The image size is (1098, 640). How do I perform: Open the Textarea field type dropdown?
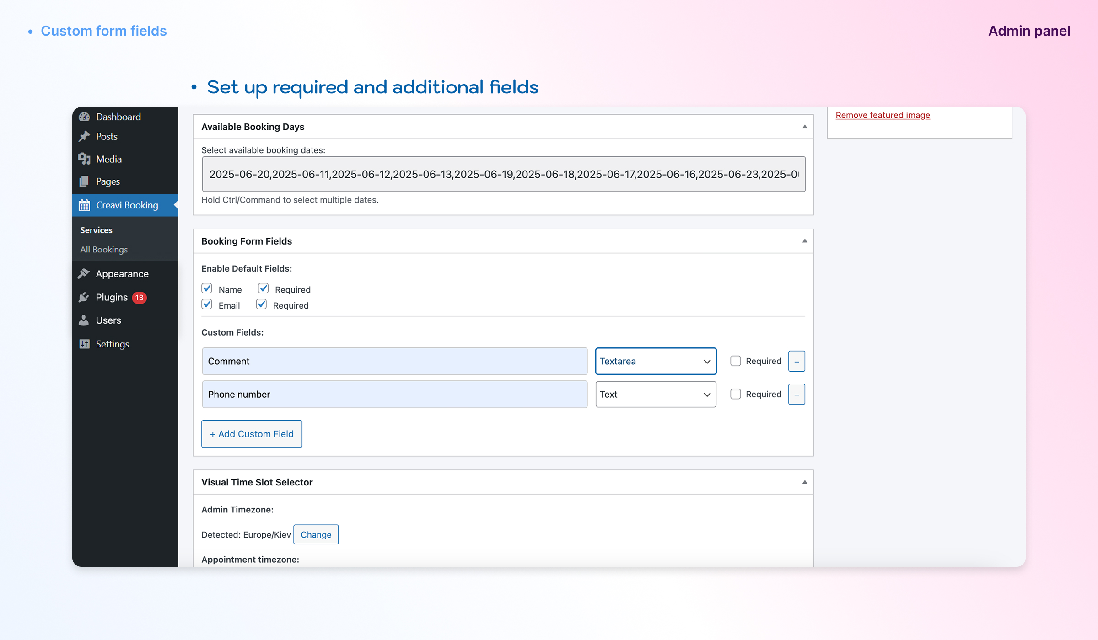[656, 361]
